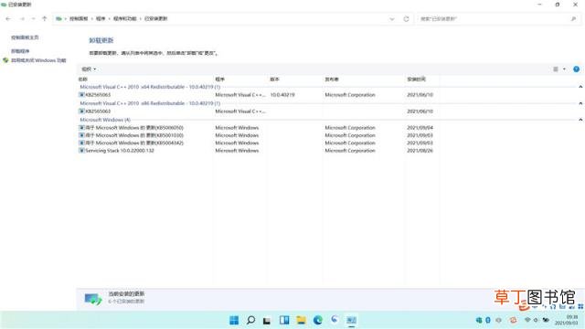
Task: Open the Windows Start button
Action: tap(234, 320)
